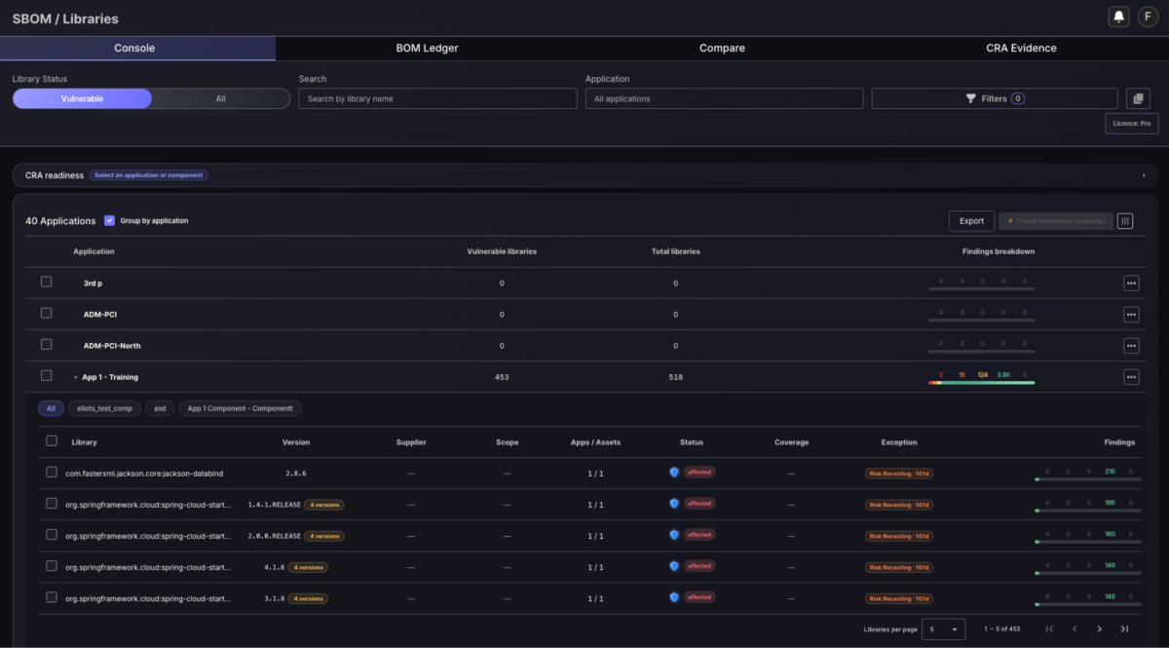
Task: Collapse the App 1 - Training row chevron
Action: point(76,377)
